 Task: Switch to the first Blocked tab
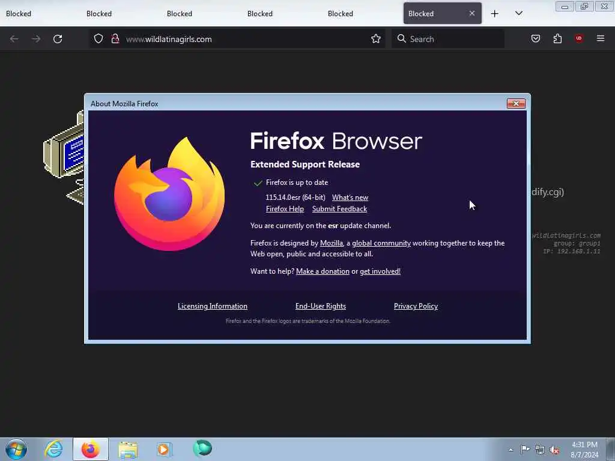click(x=39, y=13)
